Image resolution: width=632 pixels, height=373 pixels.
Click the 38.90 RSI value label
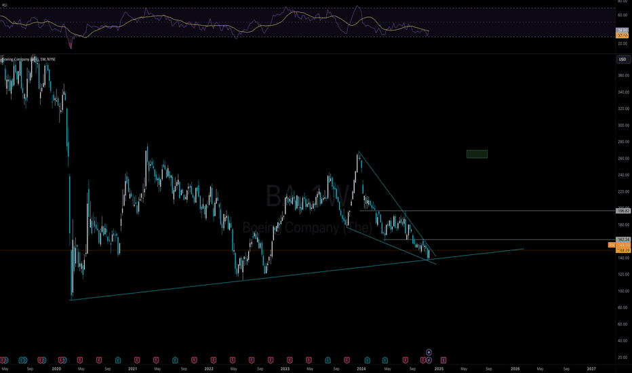622,31
